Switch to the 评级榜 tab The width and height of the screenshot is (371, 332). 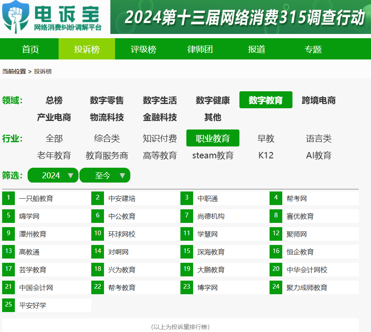[143, 49]
